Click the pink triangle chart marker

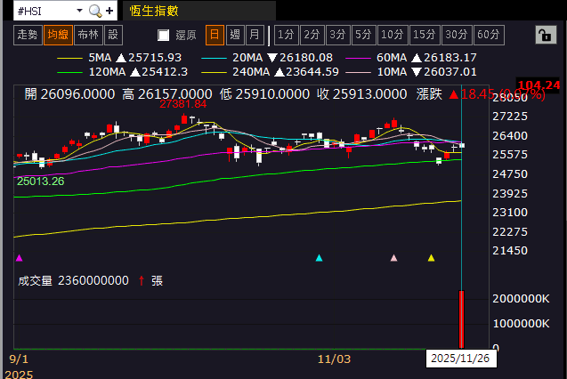393,258
